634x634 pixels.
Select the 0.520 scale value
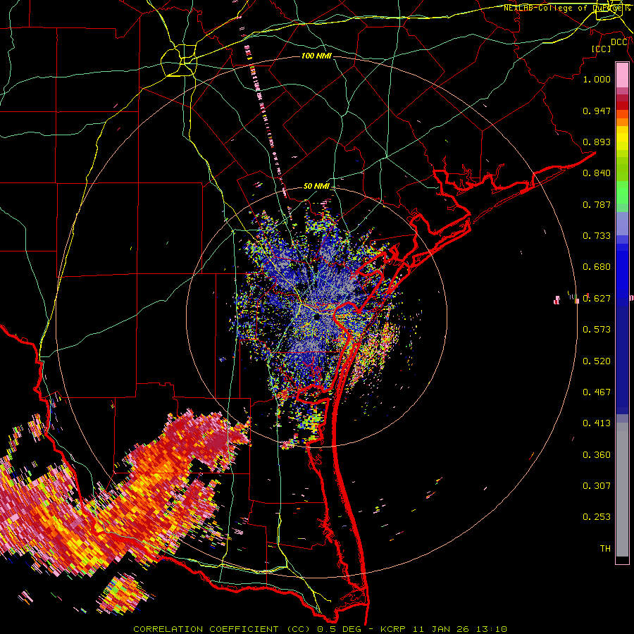597,361
